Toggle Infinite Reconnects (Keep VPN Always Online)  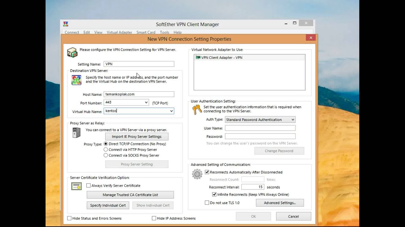pyautogui.click(x=214, y=195)
